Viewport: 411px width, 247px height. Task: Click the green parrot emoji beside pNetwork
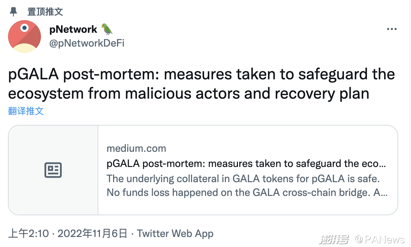tap(107, 29)
